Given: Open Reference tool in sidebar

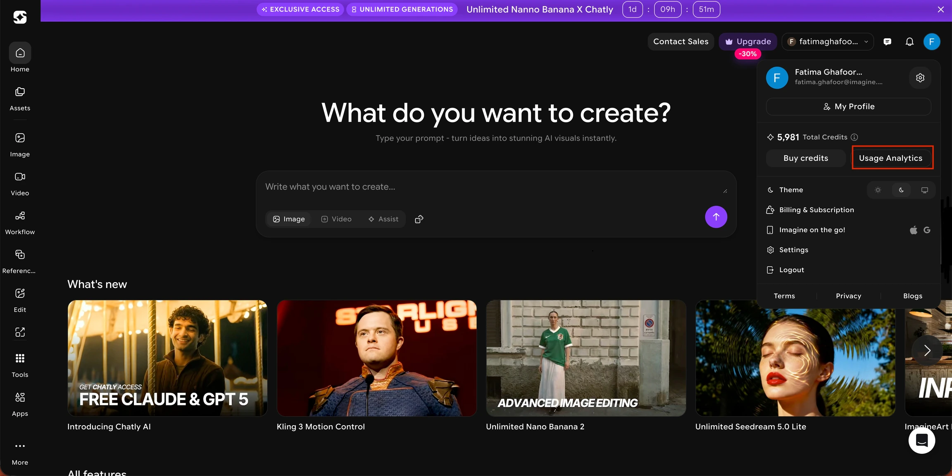Looking at the screenshot, I should point(20,262).
